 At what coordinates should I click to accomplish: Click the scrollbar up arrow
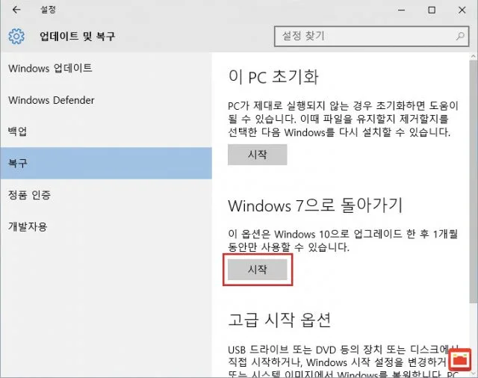click(473, 56)
